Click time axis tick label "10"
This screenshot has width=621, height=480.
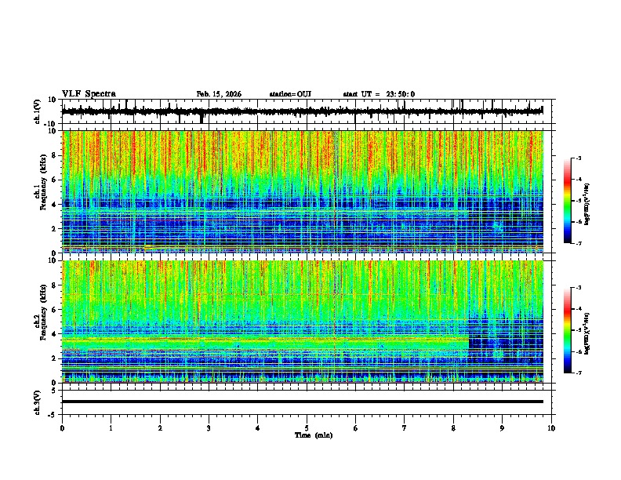551,428
